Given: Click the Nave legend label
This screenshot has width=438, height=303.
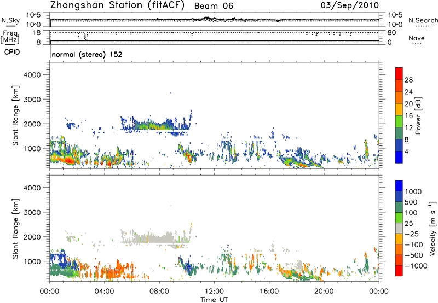Looking at the screenshot, I should [x=416, y=38].
